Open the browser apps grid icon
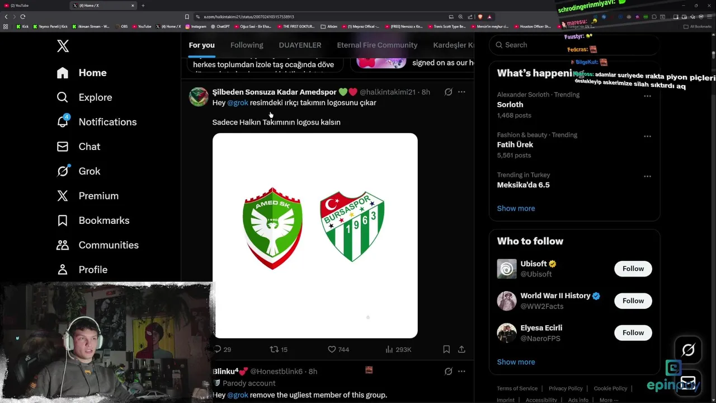Viewport: 716px width, 403px height. [6, 26]
